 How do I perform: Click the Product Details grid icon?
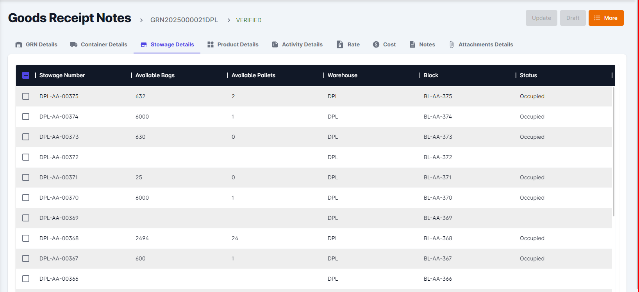211,44
